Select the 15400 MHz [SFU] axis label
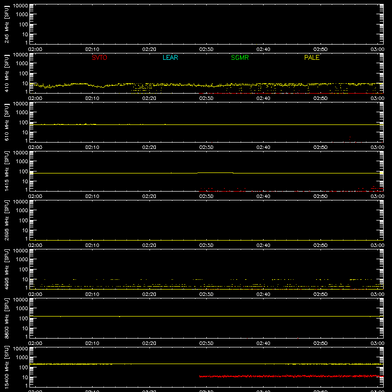 pyautogui.click(x=6, y=367)
